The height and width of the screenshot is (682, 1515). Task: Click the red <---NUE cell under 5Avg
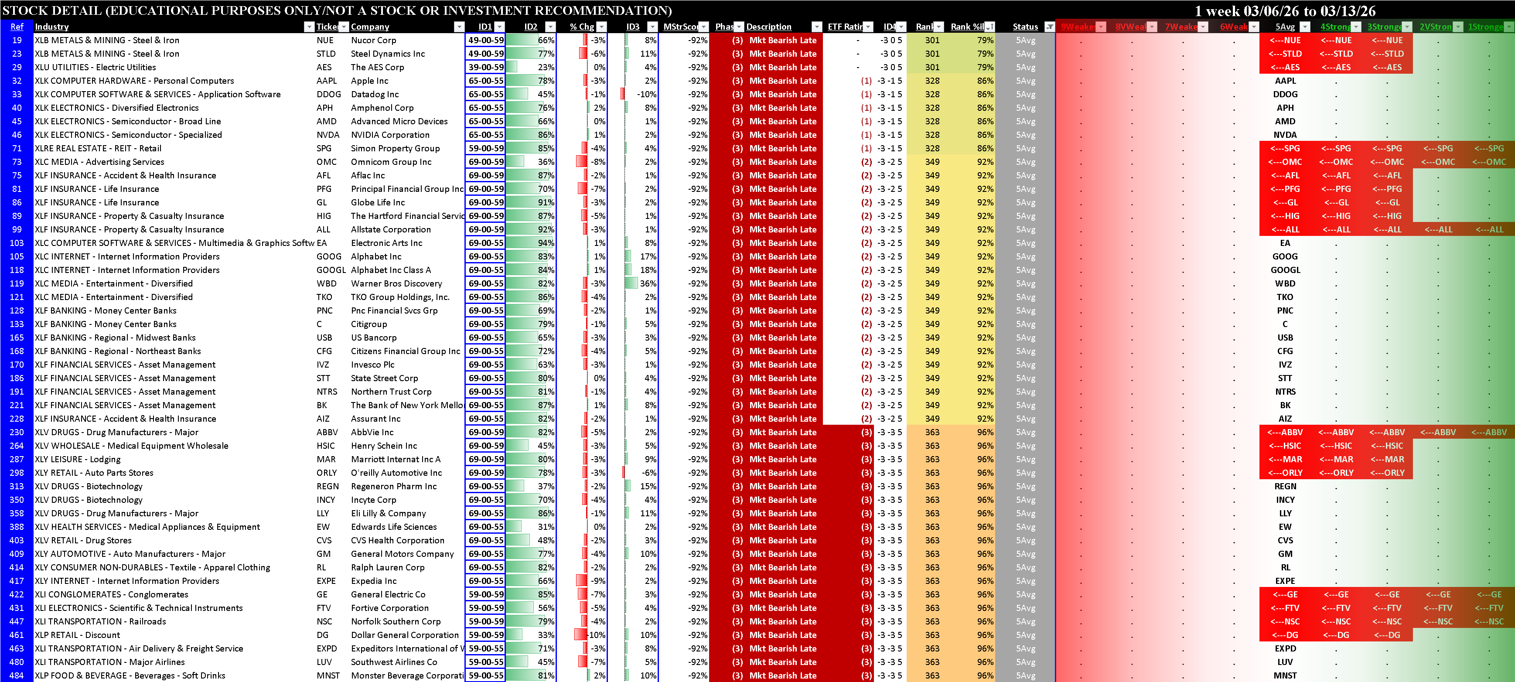[1284, 40]
